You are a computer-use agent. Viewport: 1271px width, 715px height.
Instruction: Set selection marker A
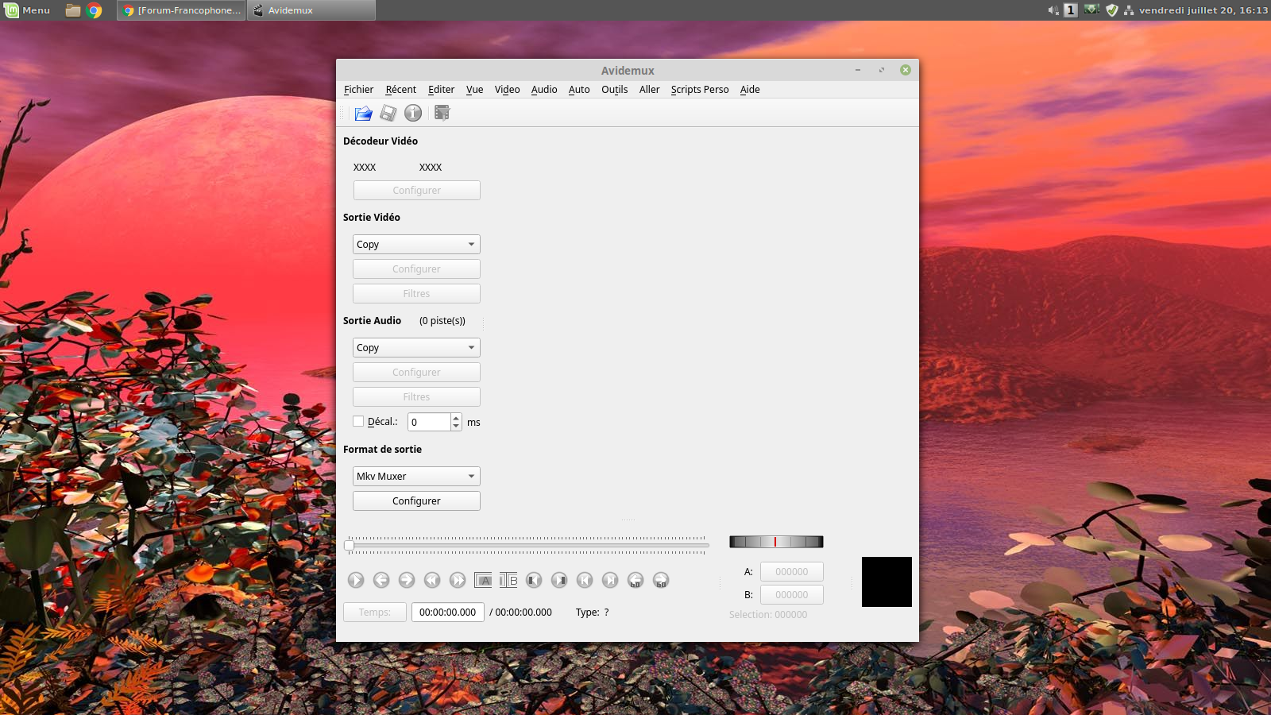(483, 581)
